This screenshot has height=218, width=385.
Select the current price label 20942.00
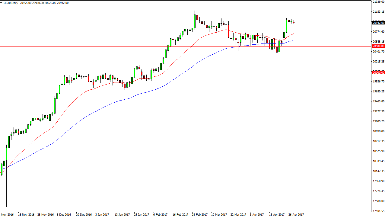coord(378,23)
